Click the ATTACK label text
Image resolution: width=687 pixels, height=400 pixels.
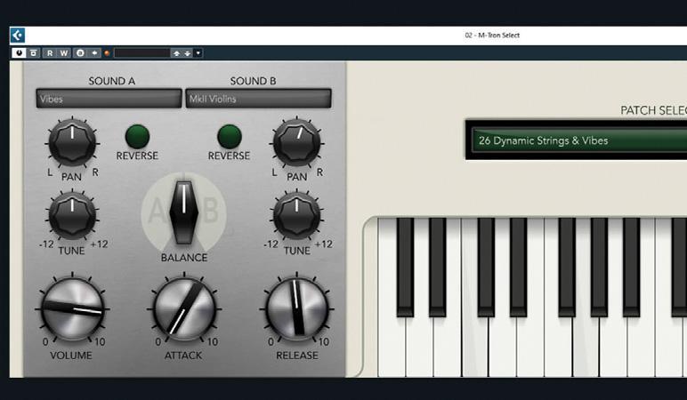[x=183, y=356]
